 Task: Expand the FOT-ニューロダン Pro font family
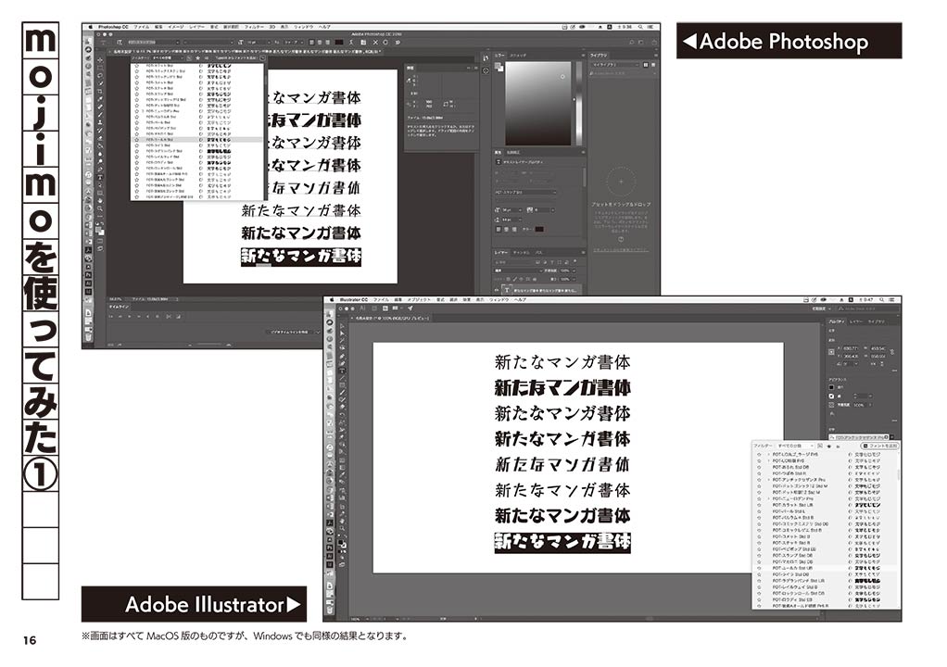(x=769, y=499)
